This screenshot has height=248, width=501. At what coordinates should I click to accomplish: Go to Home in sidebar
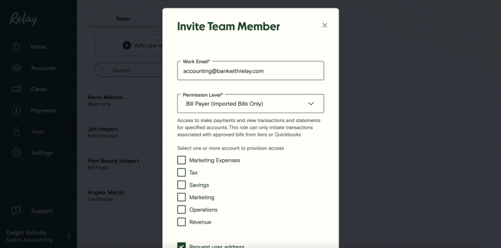[x=38, y=46]
